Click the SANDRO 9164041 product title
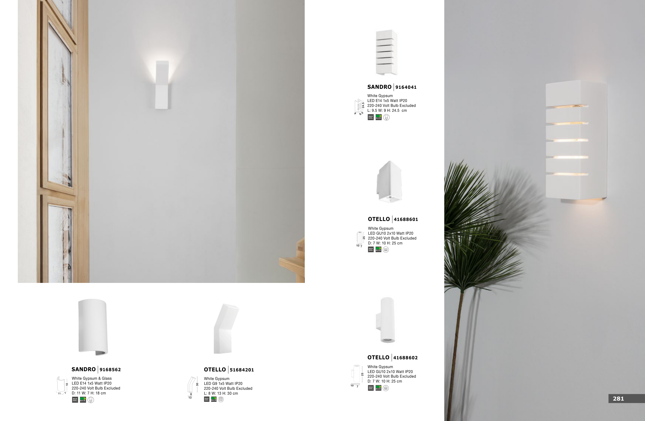 [x=392, y=87]
